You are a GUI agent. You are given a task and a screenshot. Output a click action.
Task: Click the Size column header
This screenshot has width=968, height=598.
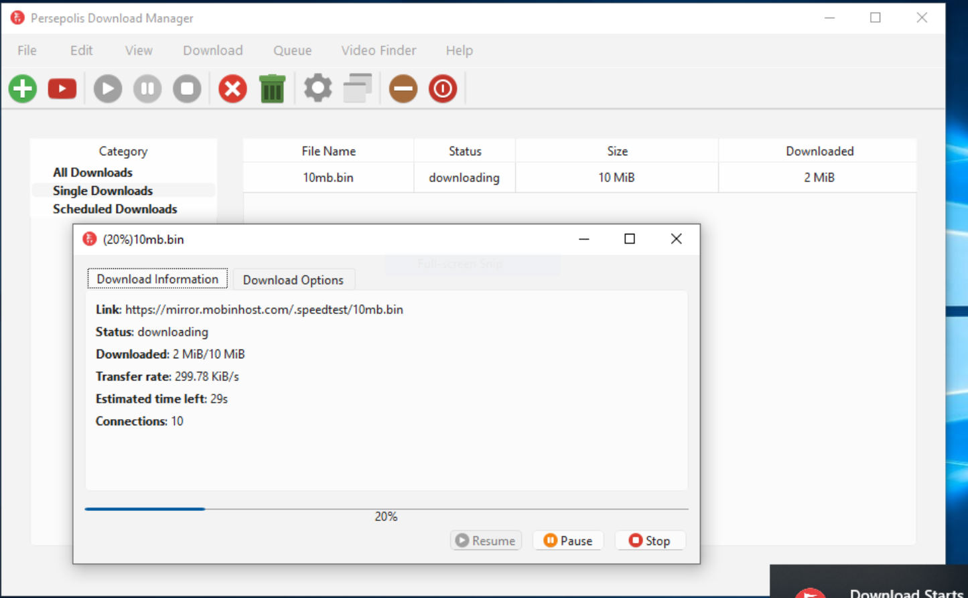pos(617,151)
